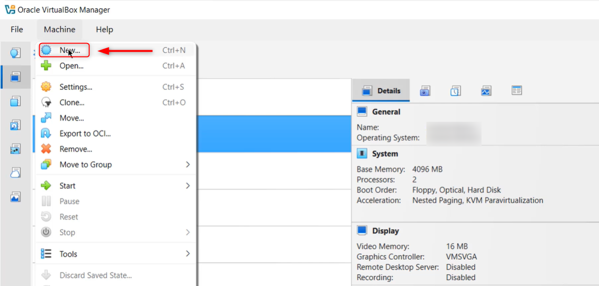This screenshot has height=286, width=599.
Task: Click the Recording label
Action: pyautogui.click(x=375, y=277)
